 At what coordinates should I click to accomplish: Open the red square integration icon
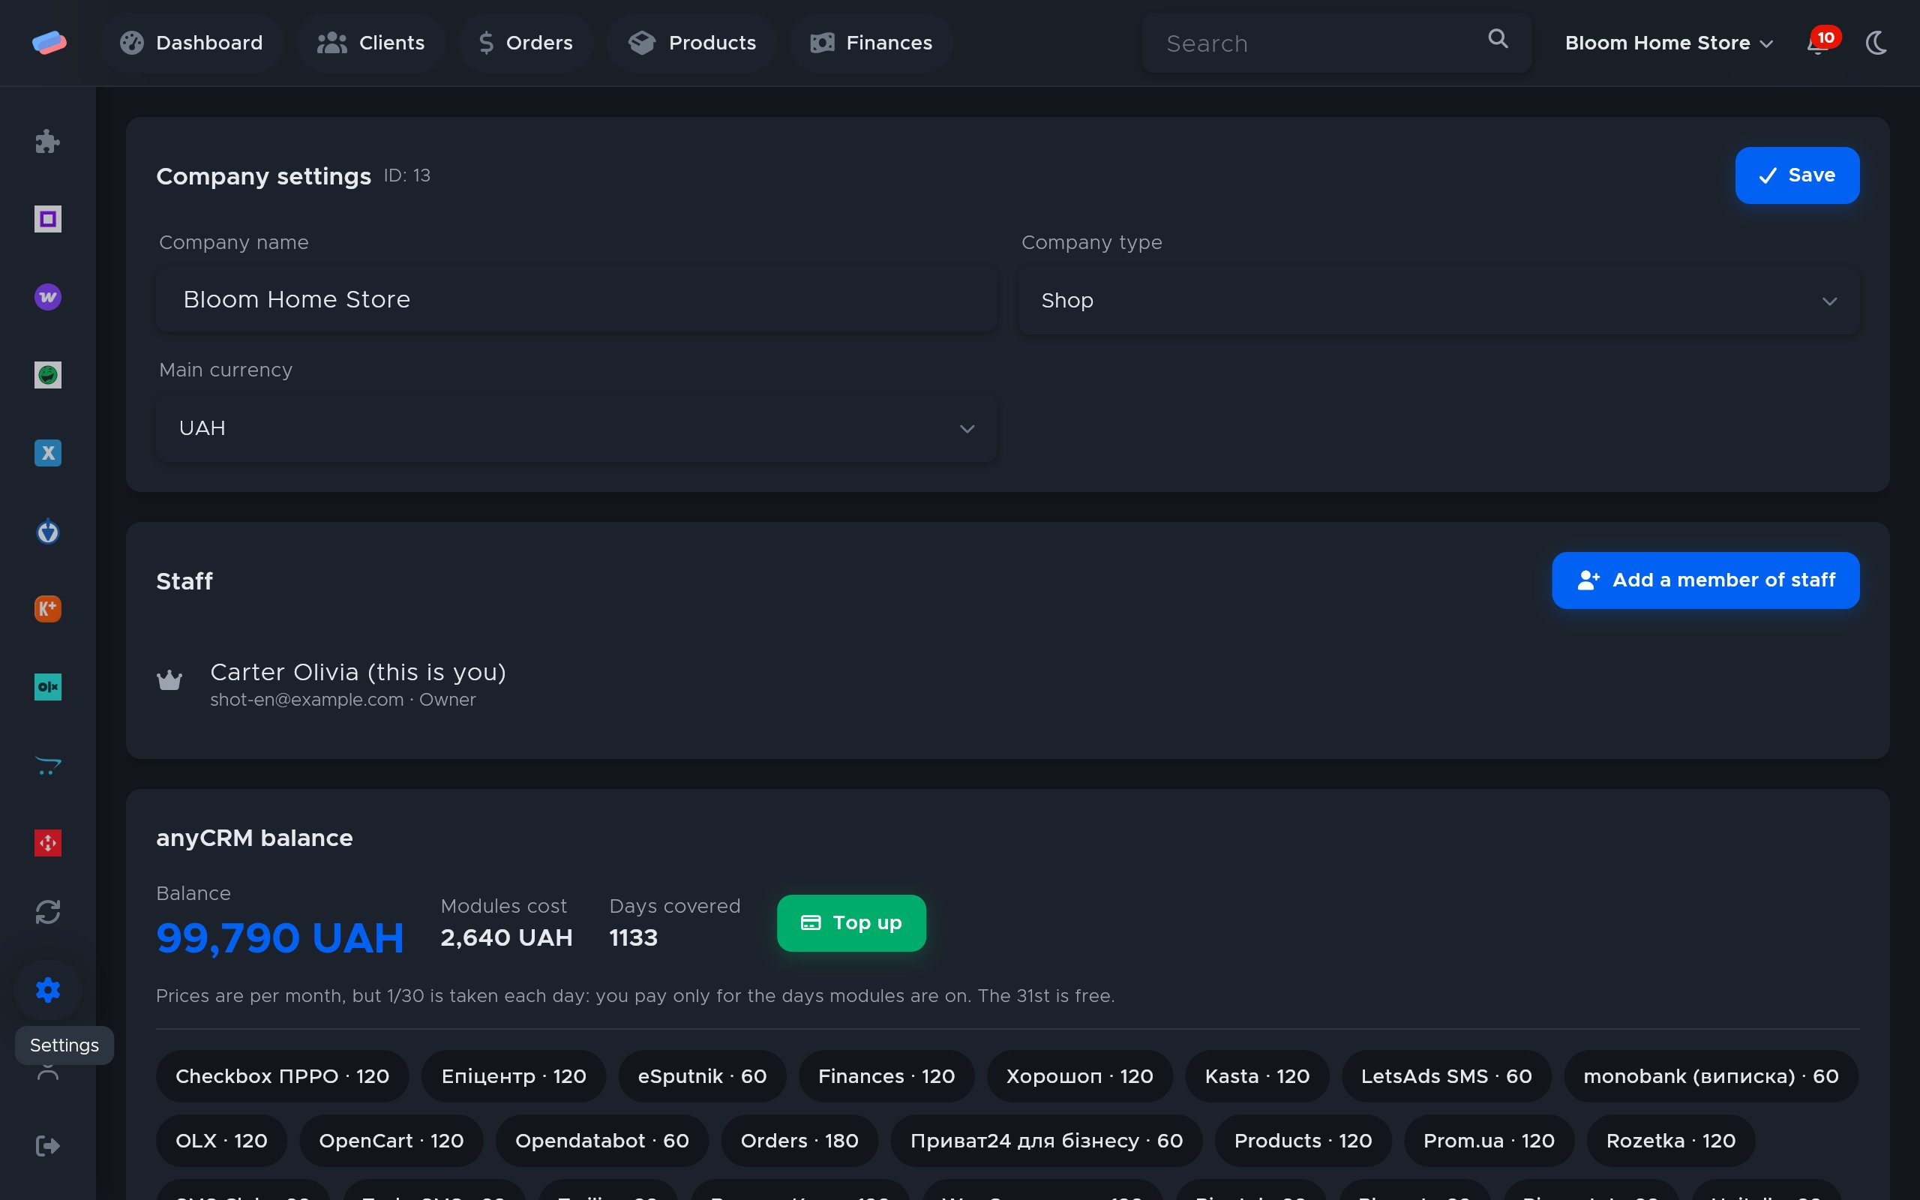[x=47, y=843]
